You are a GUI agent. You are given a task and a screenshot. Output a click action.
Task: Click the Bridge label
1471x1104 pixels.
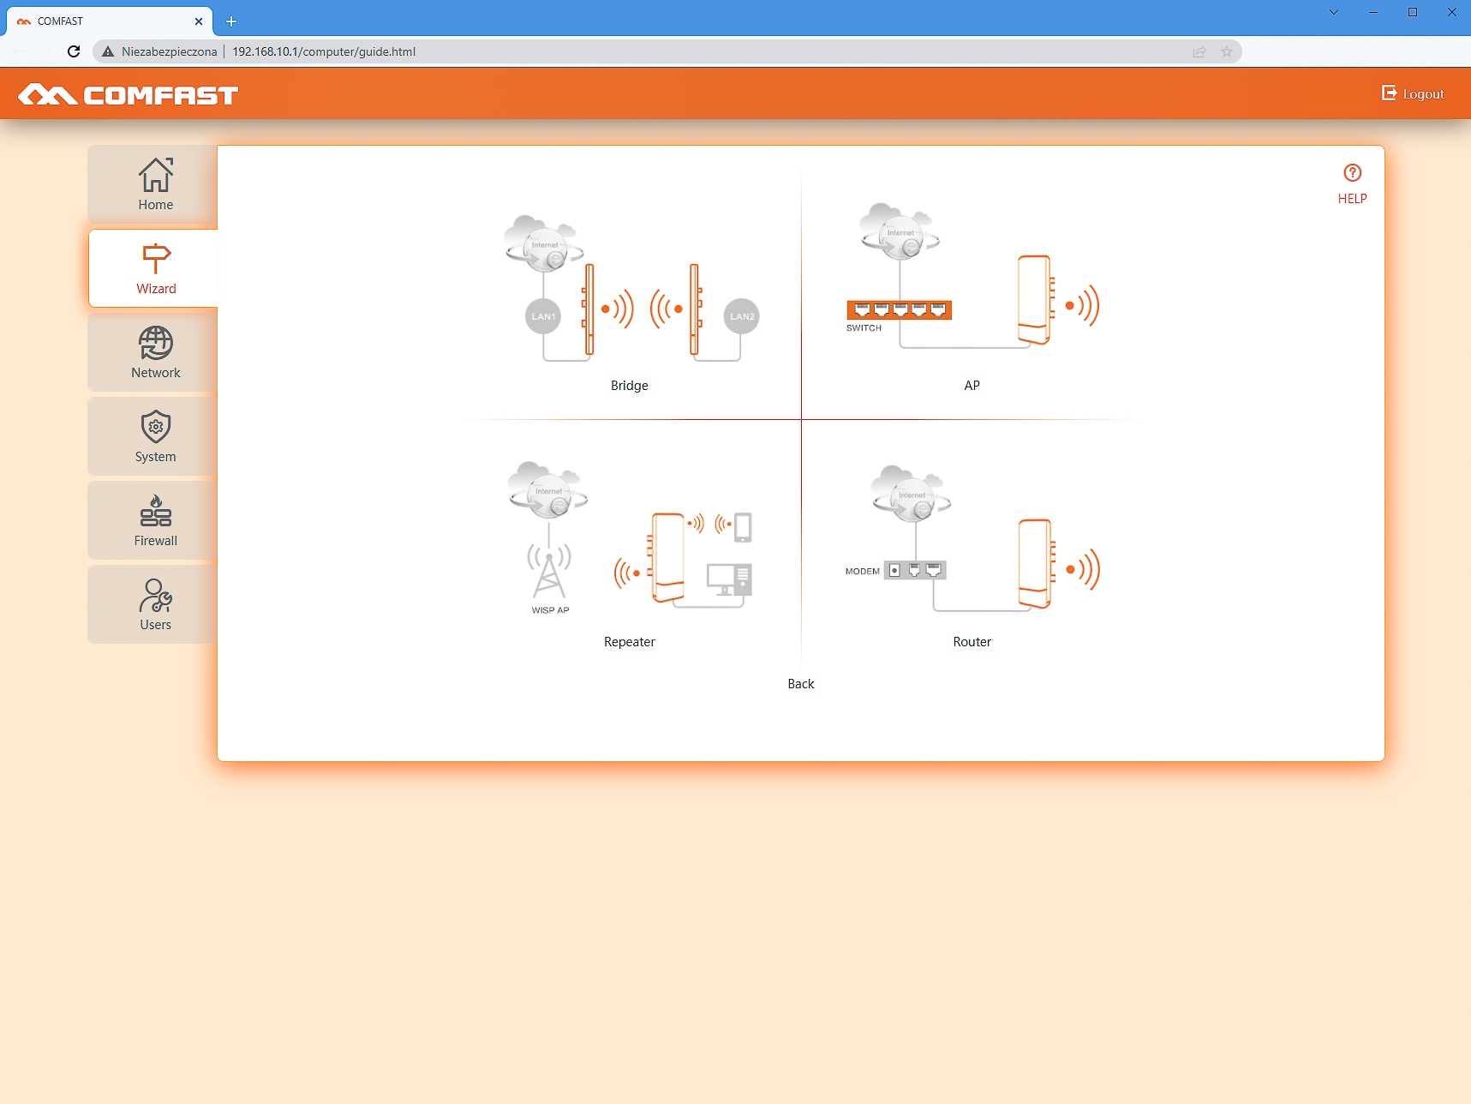[630, 386]
